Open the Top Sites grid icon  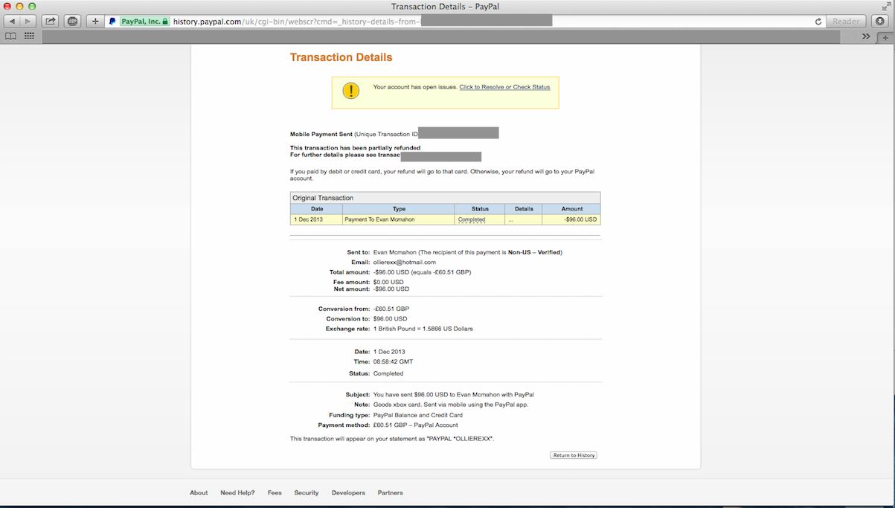click(x=29, y=36)
